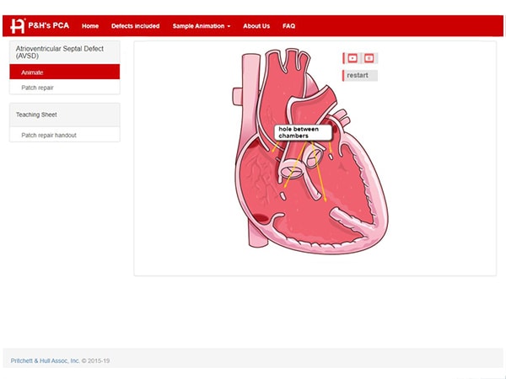Open the FAQ page
The image size is (506, 379).
point(288,26)
